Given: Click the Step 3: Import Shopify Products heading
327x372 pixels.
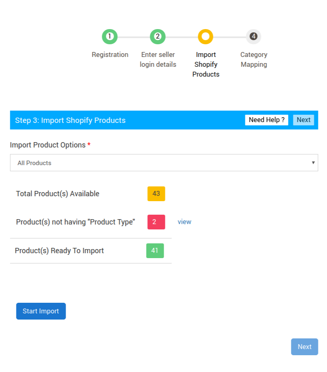Looking at the screenshot, I should coord(70,120).
